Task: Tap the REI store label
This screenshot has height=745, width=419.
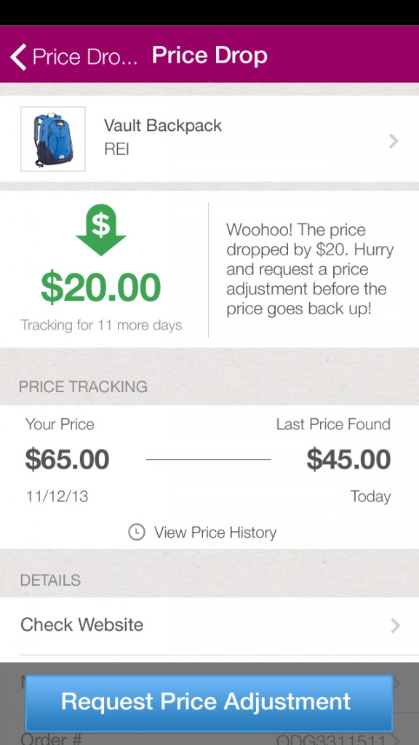Action: (x=116, y=150)
